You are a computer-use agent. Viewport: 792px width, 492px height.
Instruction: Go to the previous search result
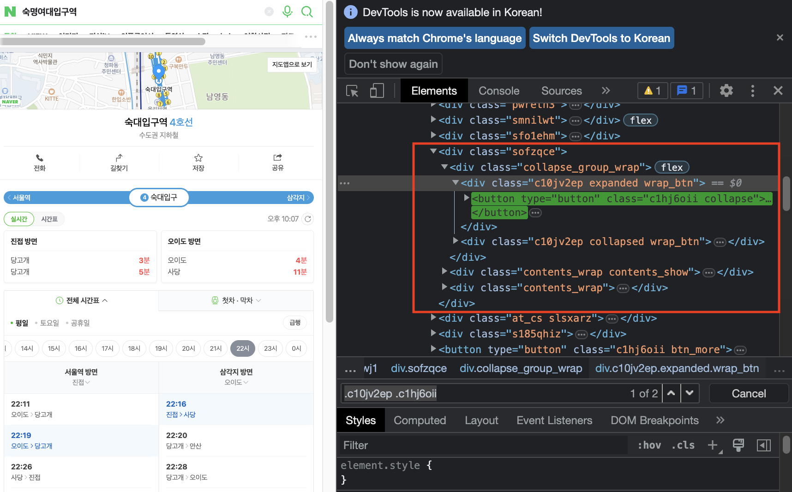coord(671,393)
